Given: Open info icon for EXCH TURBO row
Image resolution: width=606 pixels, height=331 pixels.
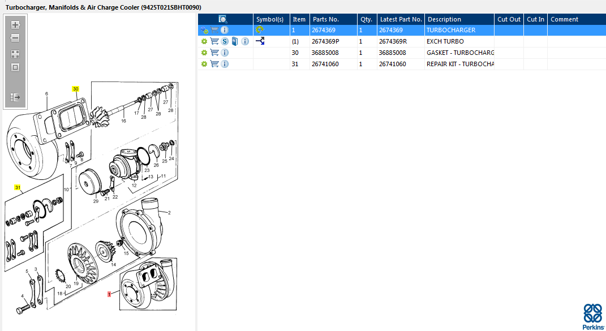Looking at the screenshot, I should (245, 41).
